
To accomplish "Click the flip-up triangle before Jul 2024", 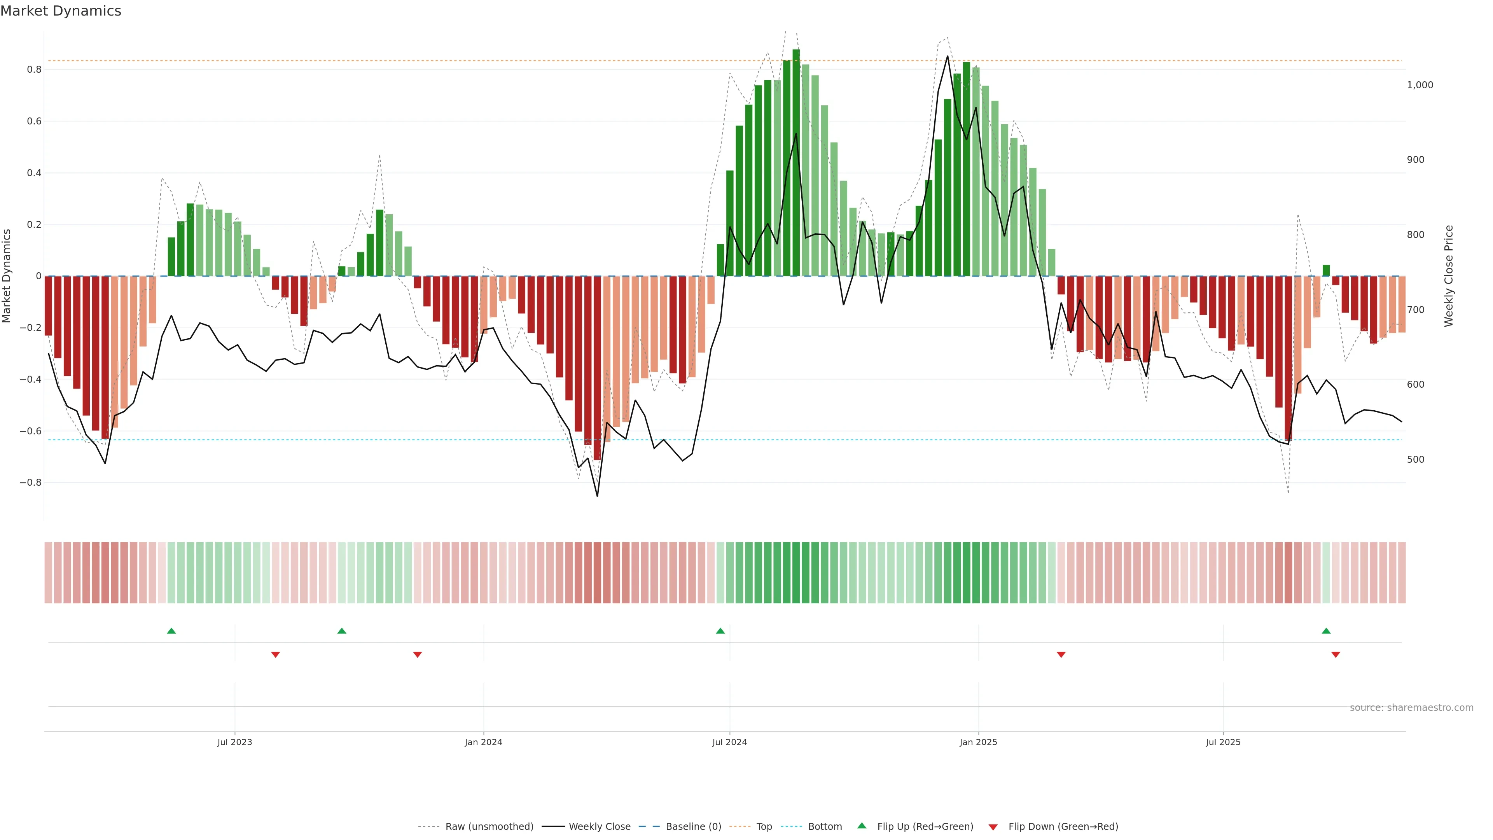I will tap(720, 631).
